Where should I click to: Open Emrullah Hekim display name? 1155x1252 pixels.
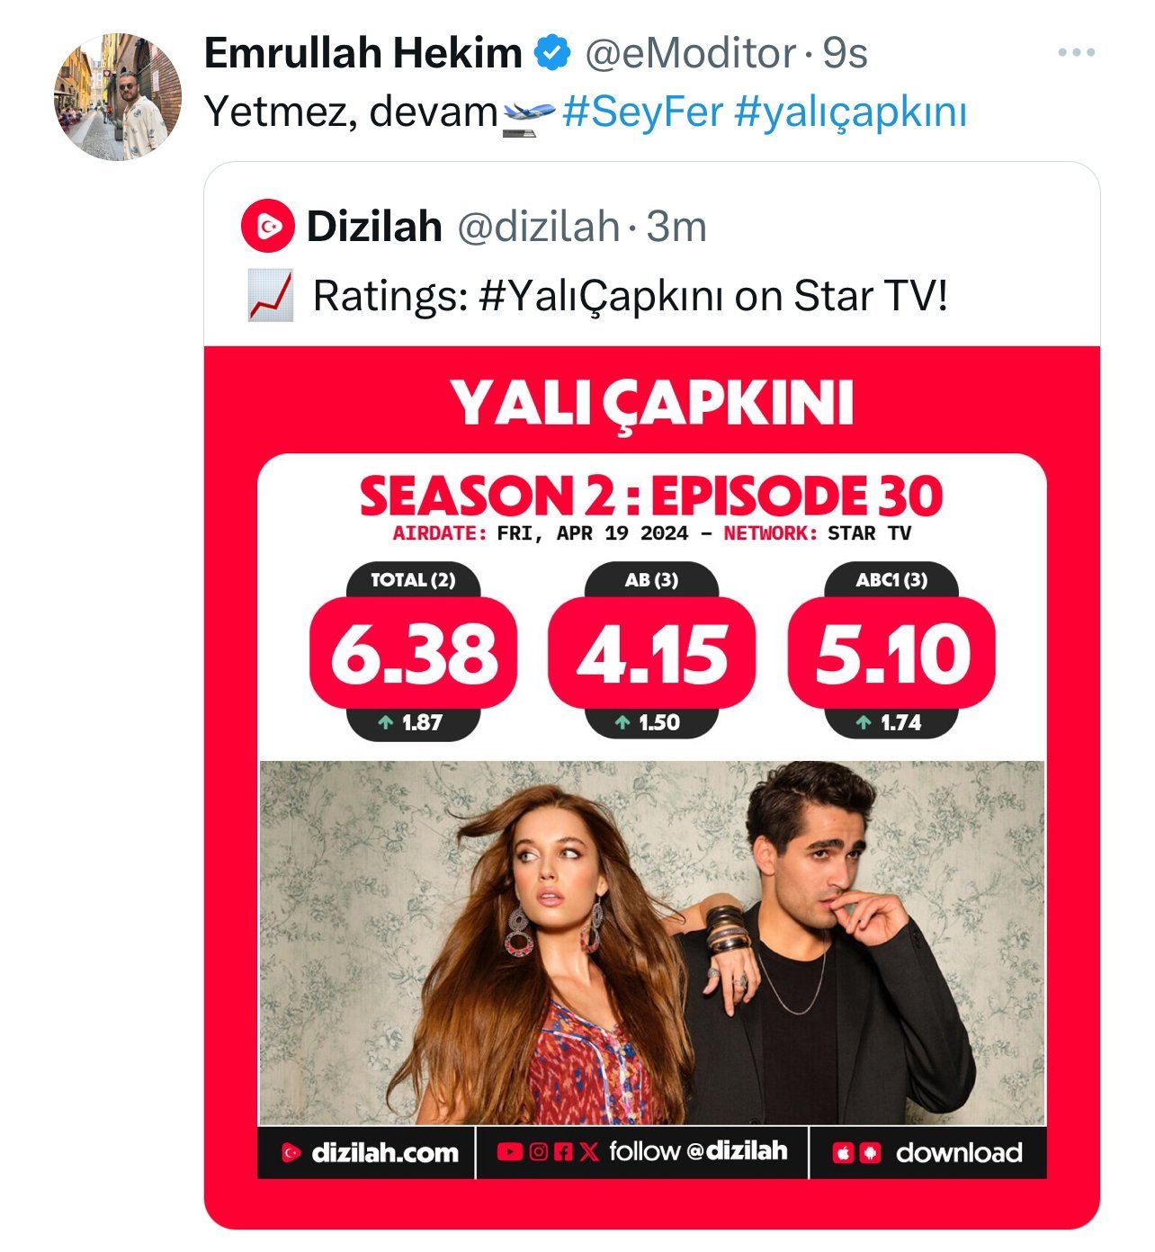pos(363,53)
